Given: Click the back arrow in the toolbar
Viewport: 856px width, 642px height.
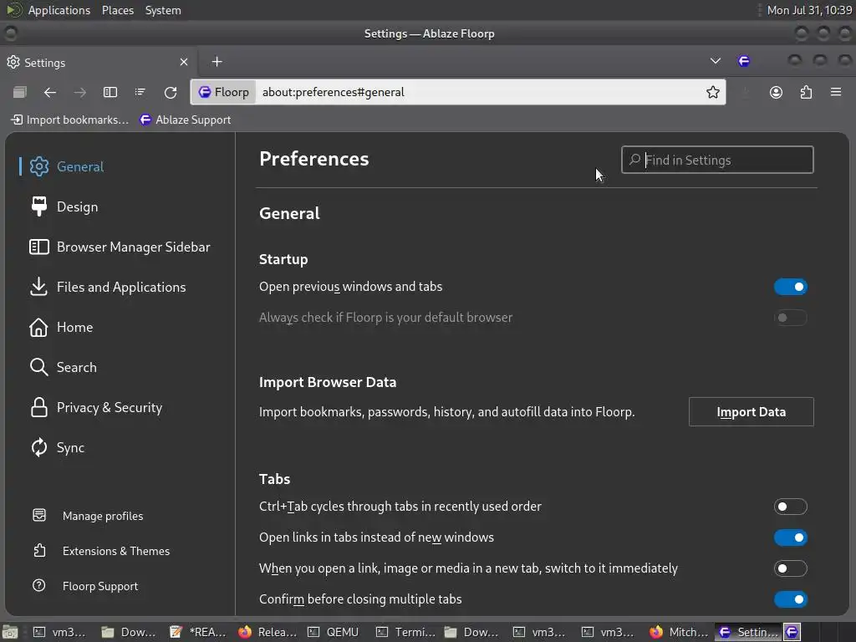Looking at the screenshot, I should (x=50, y=92).
